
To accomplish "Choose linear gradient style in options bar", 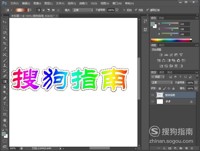I will [x=38, y=10].
